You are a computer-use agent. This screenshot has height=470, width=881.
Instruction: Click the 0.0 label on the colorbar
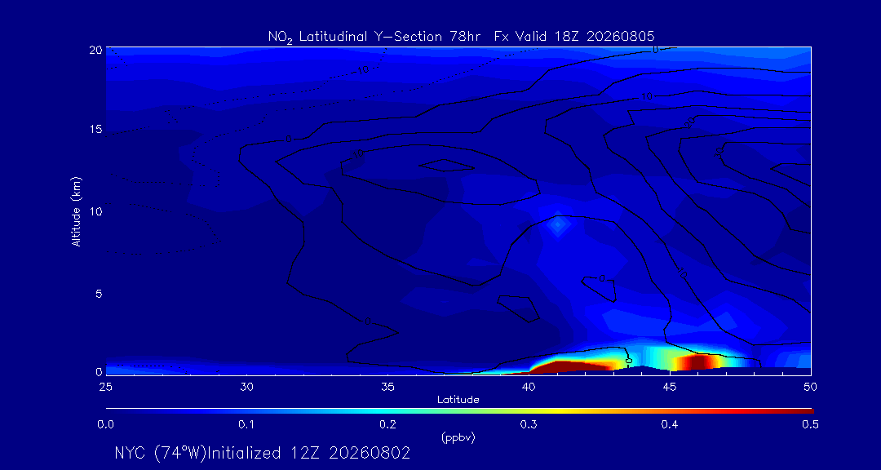pyautogui.click(x=105, y=425)
